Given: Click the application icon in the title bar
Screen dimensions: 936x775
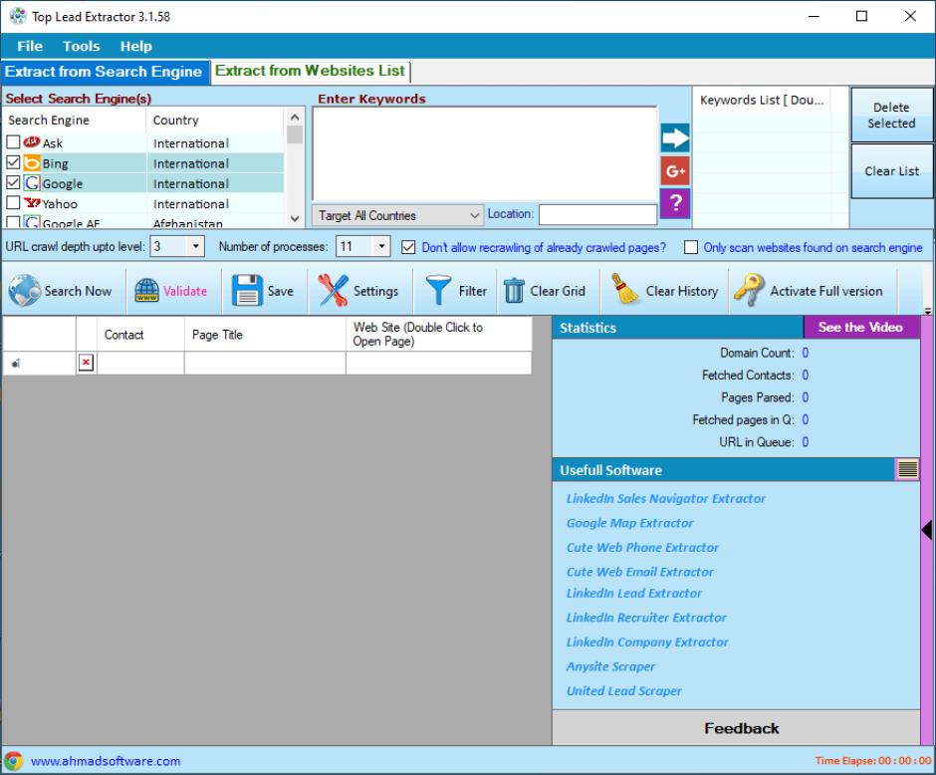Looking at the screenshot, I should click(18, 16).
